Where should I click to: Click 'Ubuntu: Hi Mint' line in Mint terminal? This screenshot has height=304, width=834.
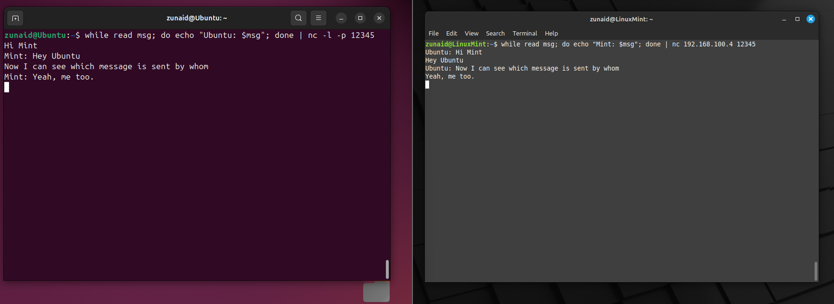453,52
